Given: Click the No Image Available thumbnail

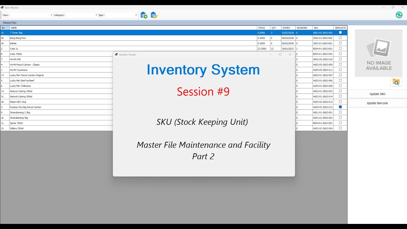Looking at the screenshot, I should (379, 53).
